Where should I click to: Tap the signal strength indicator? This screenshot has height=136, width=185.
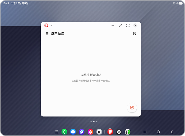click(x=177, y=3)
